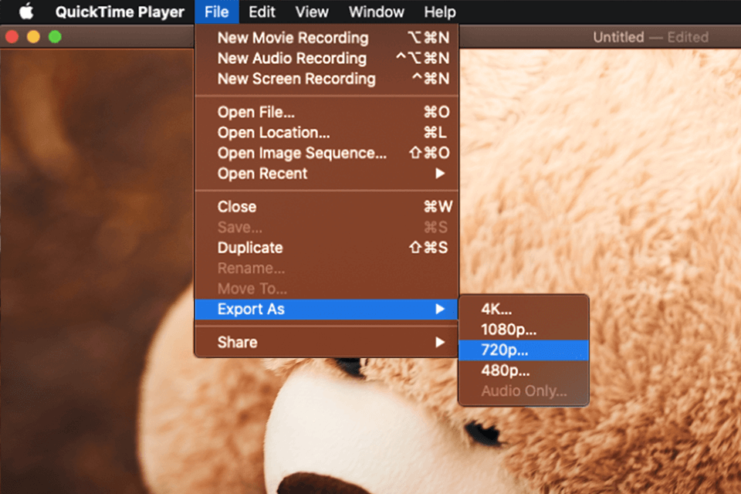Select Open File... from menu
The width and height of the screenshot is (741, 494).
(327, 112)
